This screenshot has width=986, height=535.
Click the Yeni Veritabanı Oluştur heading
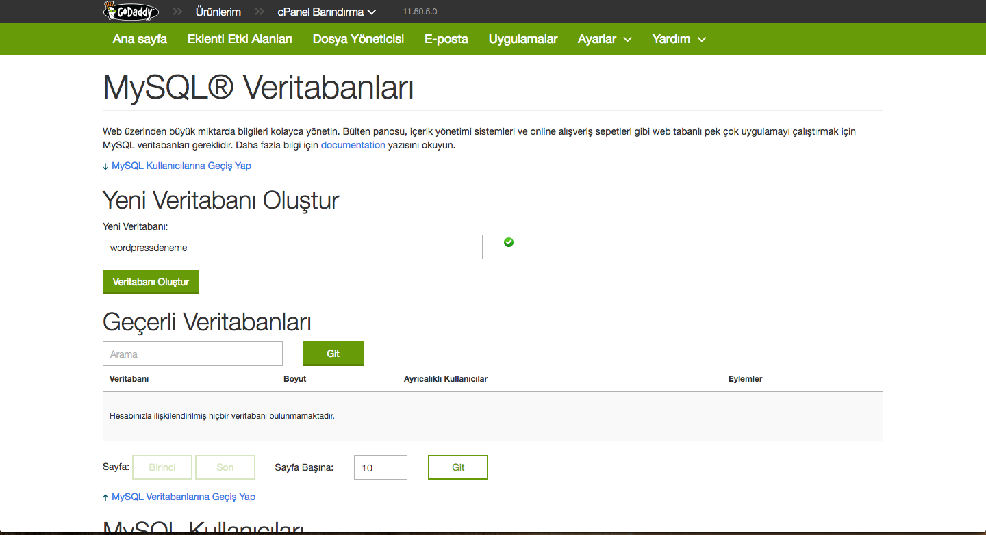click(221, 200)
